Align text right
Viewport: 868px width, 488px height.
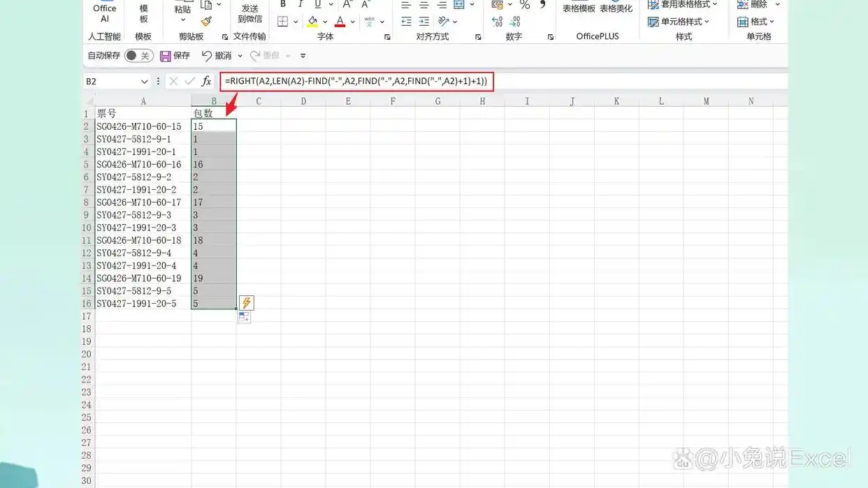[x=442, y=5]
